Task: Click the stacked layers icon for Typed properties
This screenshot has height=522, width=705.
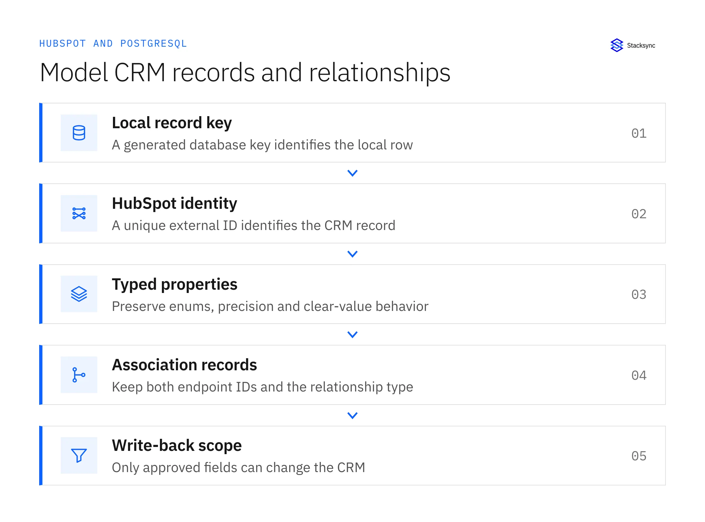Action: coord(79,294)
